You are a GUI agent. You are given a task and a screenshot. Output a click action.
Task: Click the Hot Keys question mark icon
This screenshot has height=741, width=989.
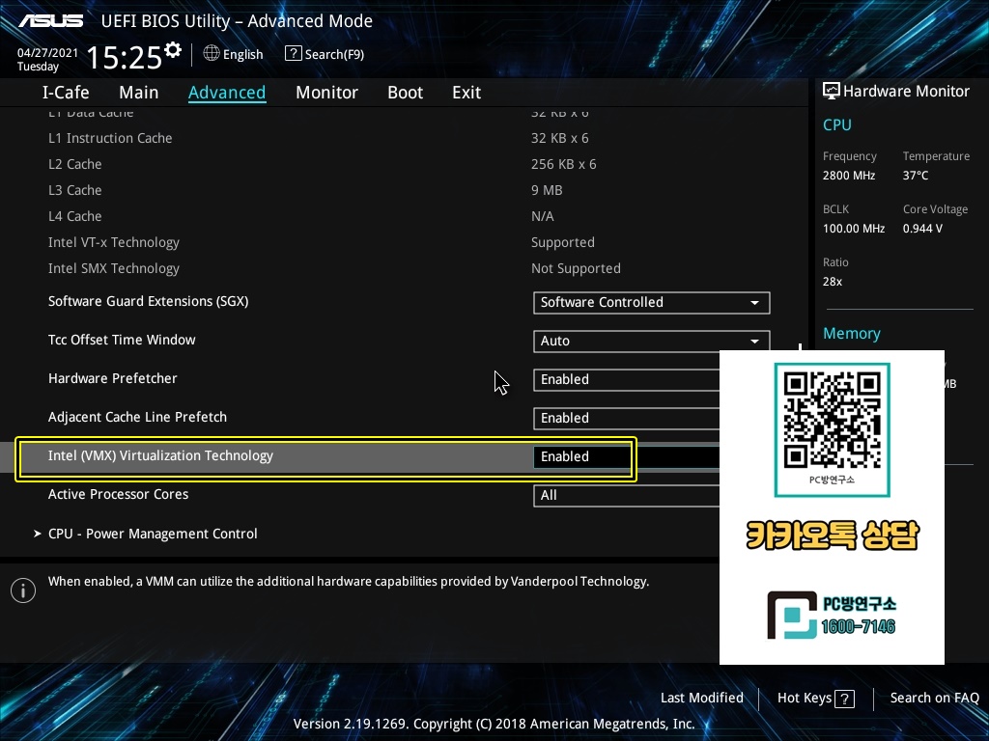[x=844, y=699]
